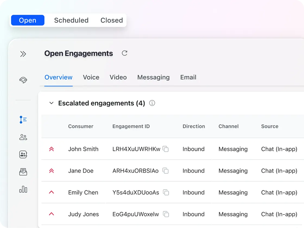Select the Messaging tab
The image size is (304, 228).
pyautogui.click(x=153, y=77)
